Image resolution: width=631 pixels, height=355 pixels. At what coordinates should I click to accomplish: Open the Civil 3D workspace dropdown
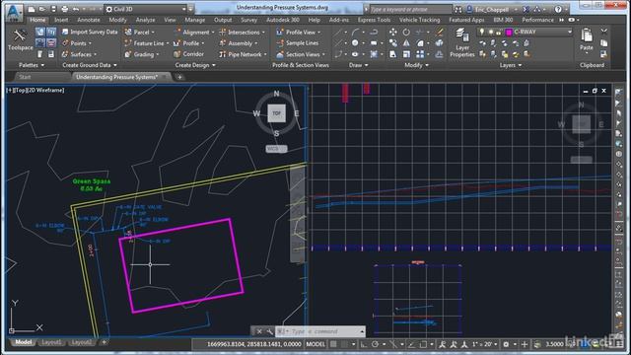(x=146, y=9)
